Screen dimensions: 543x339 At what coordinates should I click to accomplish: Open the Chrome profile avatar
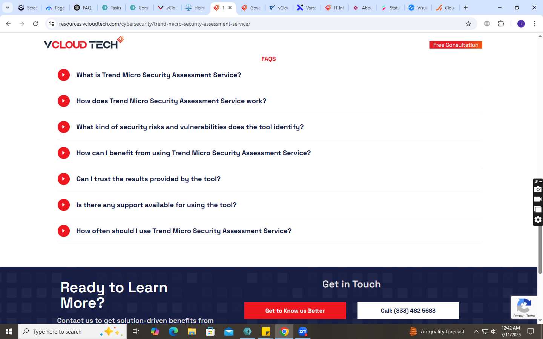click(x=521, y=24)
